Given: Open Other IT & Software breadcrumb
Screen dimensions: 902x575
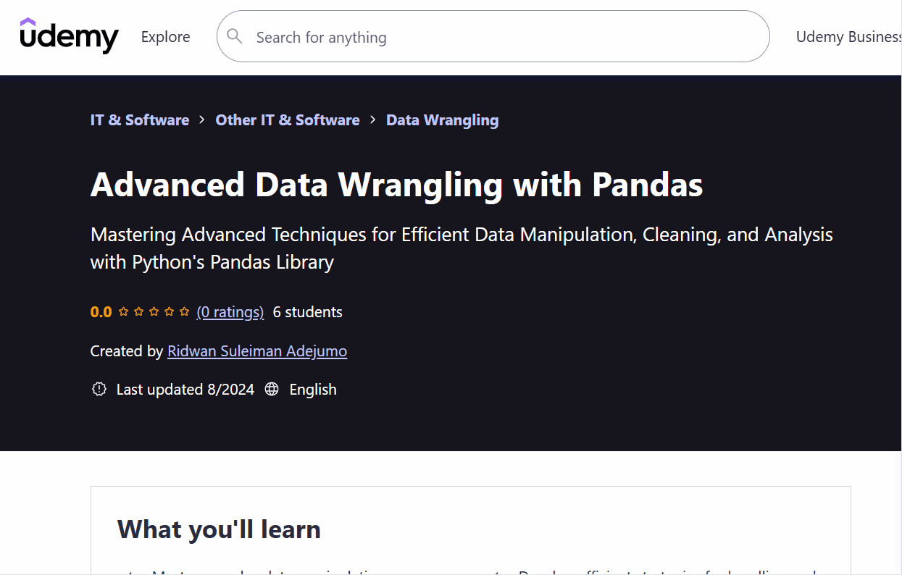Looking at the screenshot, I should pos(288,120).
